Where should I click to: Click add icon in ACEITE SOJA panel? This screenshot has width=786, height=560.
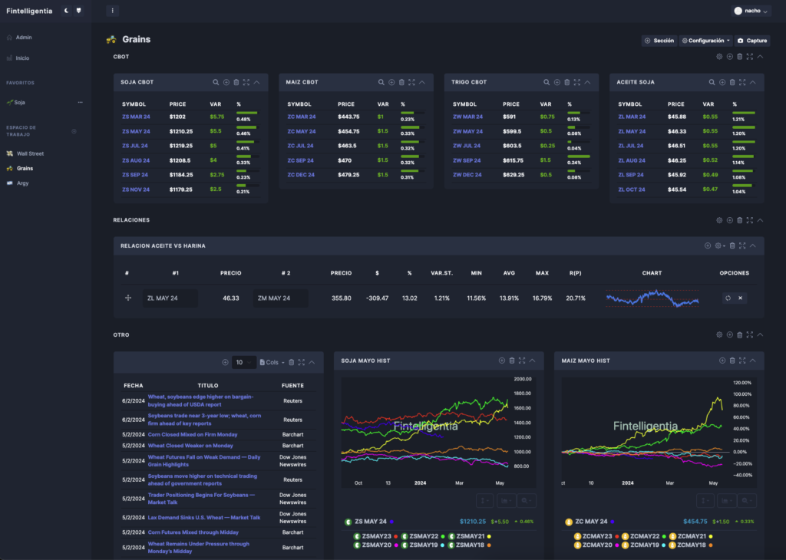pyautogui.click(x=722, y=82)
